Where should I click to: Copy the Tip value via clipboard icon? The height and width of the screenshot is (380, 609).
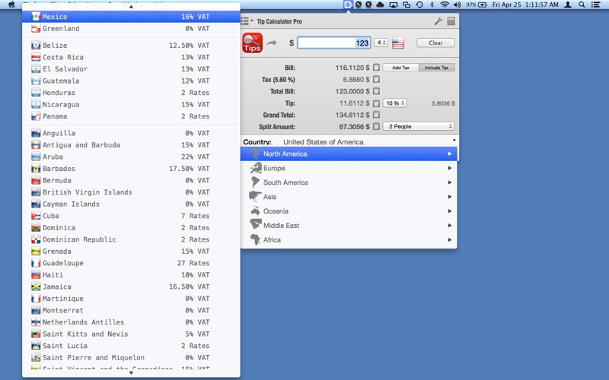376,103
